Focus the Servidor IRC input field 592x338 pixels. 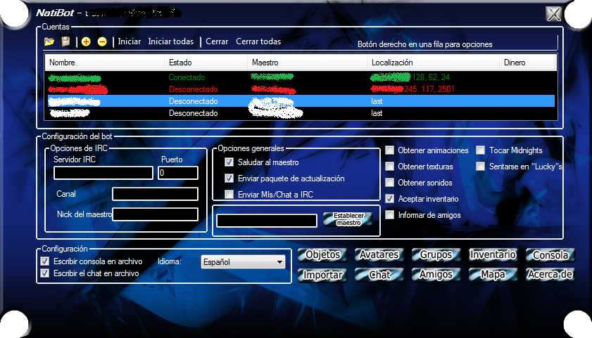pyautogui.click(x=103, y=173)
